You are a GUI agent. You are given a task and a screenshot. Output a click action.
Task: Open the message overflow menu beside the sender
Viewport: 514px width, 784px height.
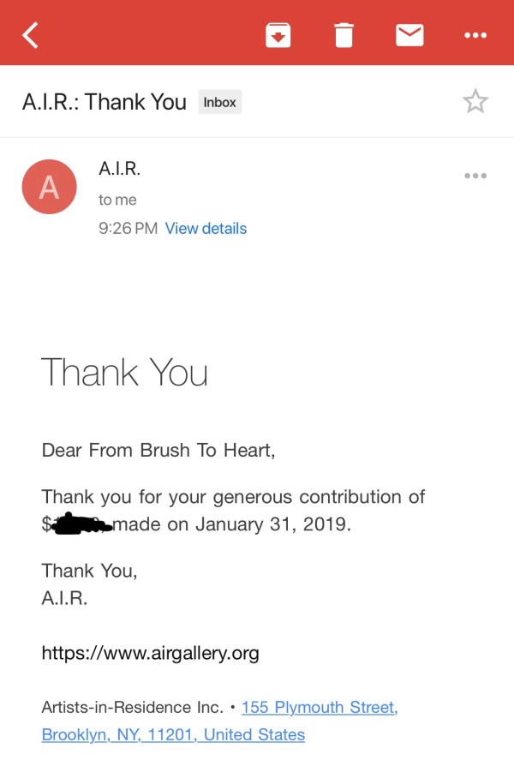tap(475, 176)
